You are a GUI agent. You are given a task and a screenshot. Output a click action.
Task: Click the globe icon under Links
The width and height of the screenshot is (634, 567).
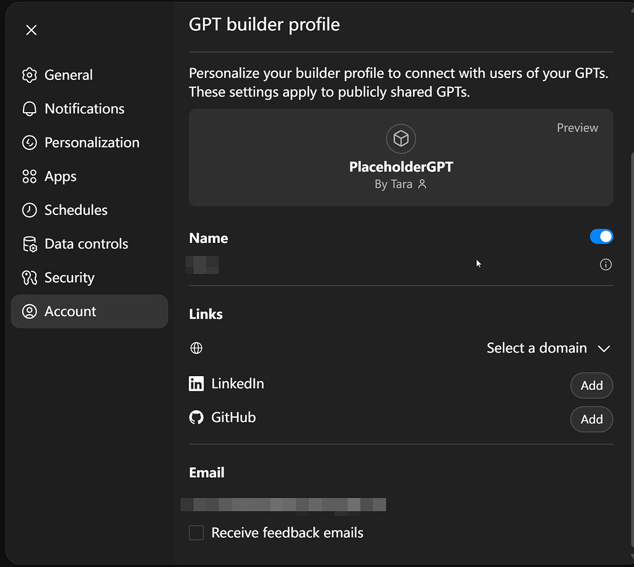pyautogui.click(x=196, y=348)
